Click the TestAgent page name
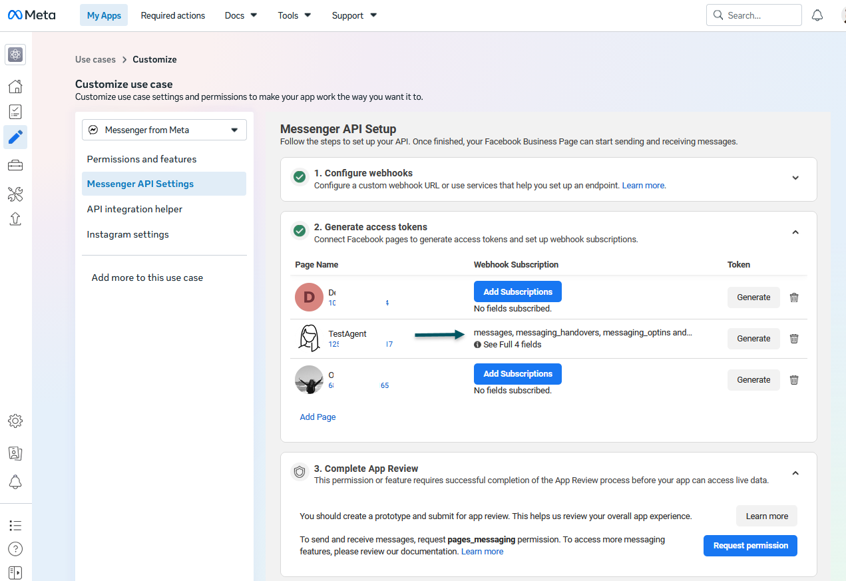The width and height of the screenshot is (846, 581). coord(347,333)
